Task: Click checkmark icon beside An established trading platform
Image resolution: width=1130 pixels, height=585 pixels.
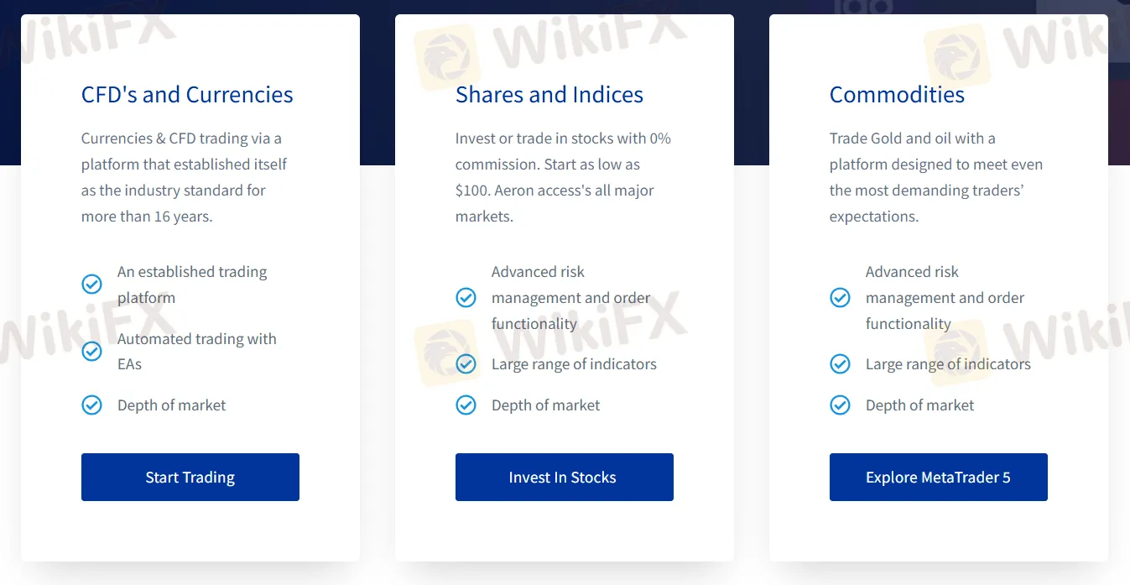Action: (91, 285)
